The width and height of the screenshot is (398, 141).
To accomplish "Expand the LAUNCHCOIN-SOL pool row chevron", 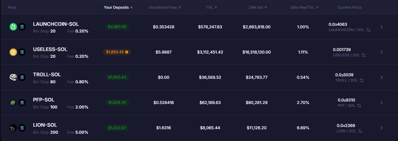I will pos(381,27).
